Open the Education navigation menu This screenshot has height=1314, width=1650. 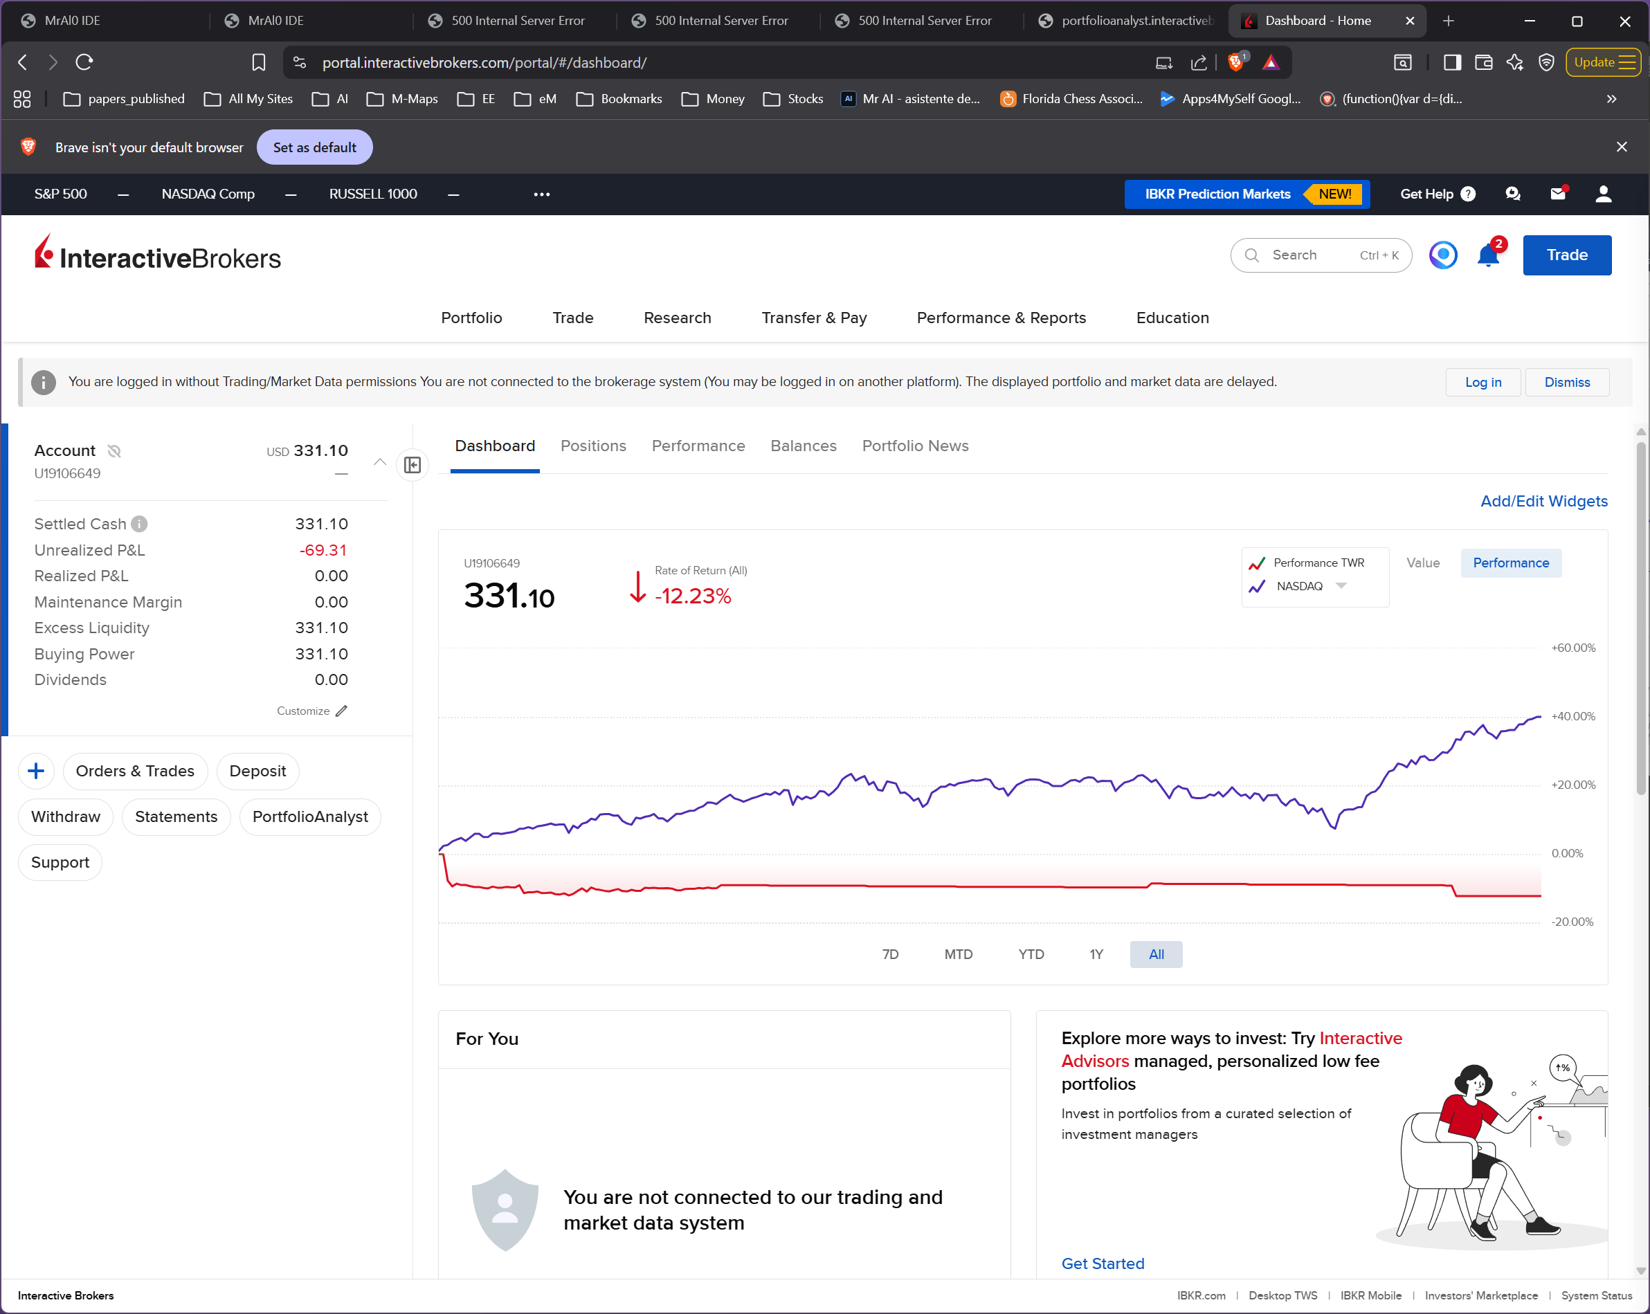click(1172, 318)
